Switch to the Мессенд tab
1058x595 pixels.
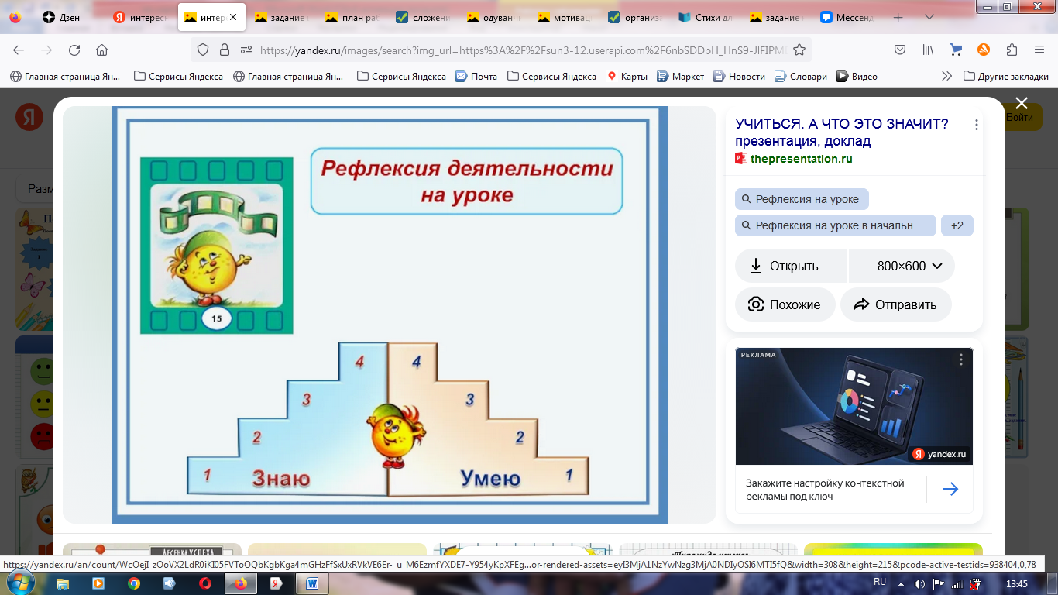coord(847,17)
